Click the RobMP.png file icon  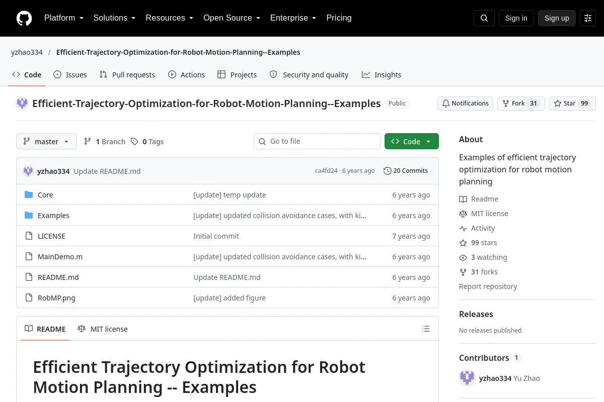coord(29,298)
